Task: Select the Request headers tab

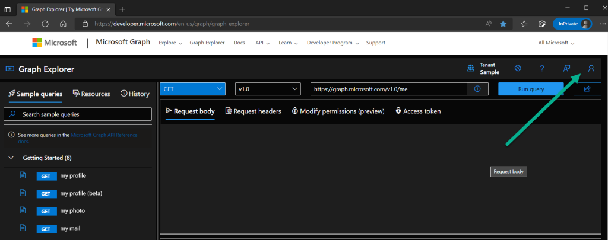Action: [253, 111]
